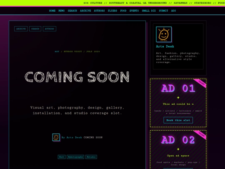Click the scrolling 404 CULTURE ticker banner
225x169 pixels.
(112, 3)
